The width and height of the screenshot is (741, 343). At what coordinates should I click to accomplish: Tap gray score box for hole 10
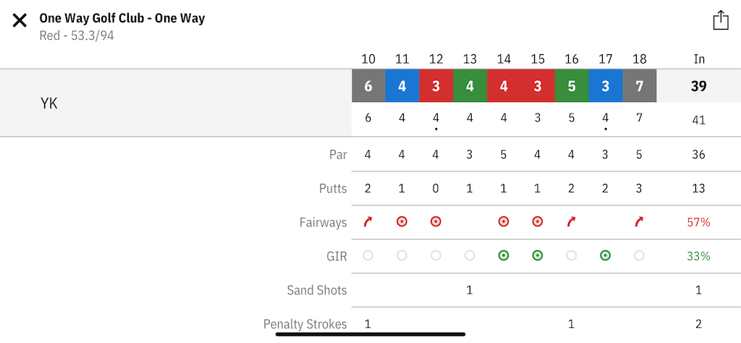tap(368, 85)
